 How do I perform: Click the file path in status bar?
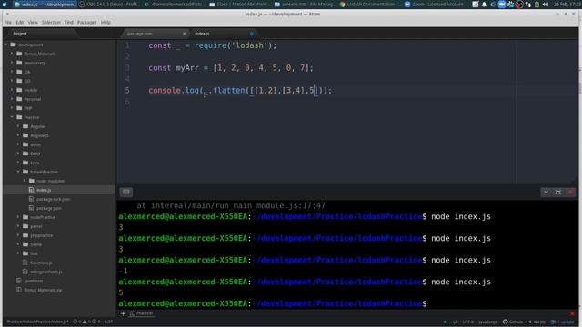pos(38,322)
